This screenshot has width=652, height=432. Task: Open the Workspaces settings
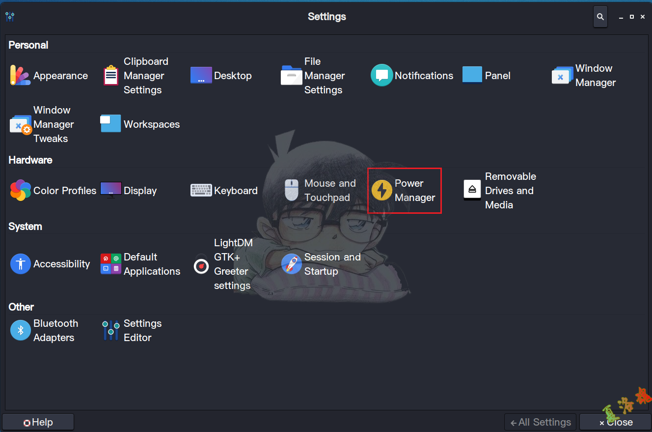[x=140, y=124]
